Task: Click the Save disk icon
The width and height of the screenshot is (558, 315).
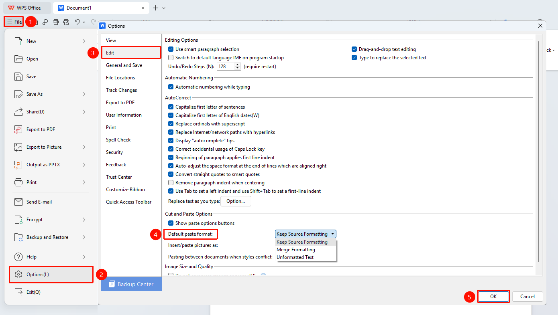Action: [18, 77]
